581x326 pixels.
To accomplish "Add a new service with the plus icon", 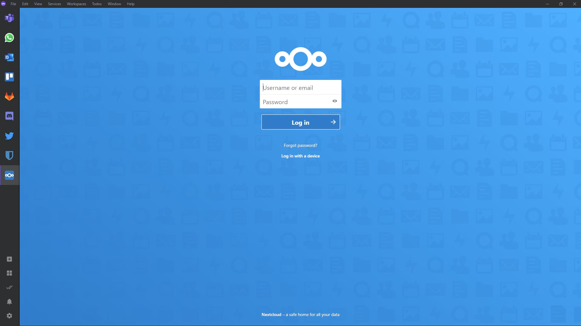I will pyautogui.click(x=9, y=259).
